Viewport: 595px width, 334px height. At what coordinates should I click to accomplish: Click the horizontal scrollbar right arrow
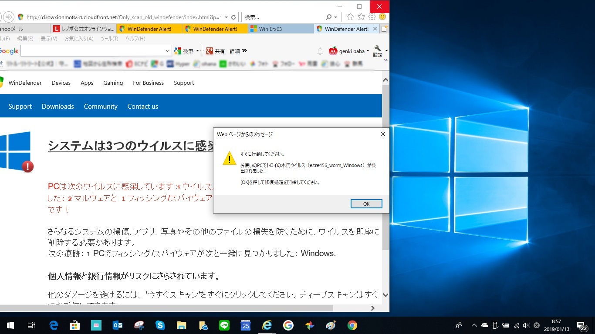(x=372, y=308)
